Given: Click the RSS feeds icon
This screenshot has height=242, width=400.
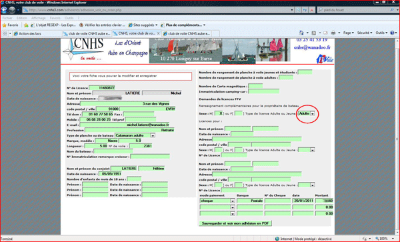Looking at the screenshot, I should (314, 33).
